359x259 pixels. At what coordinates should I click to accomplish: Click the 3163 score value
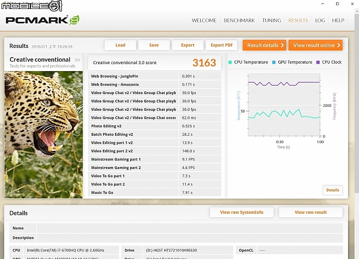point(204,63)
